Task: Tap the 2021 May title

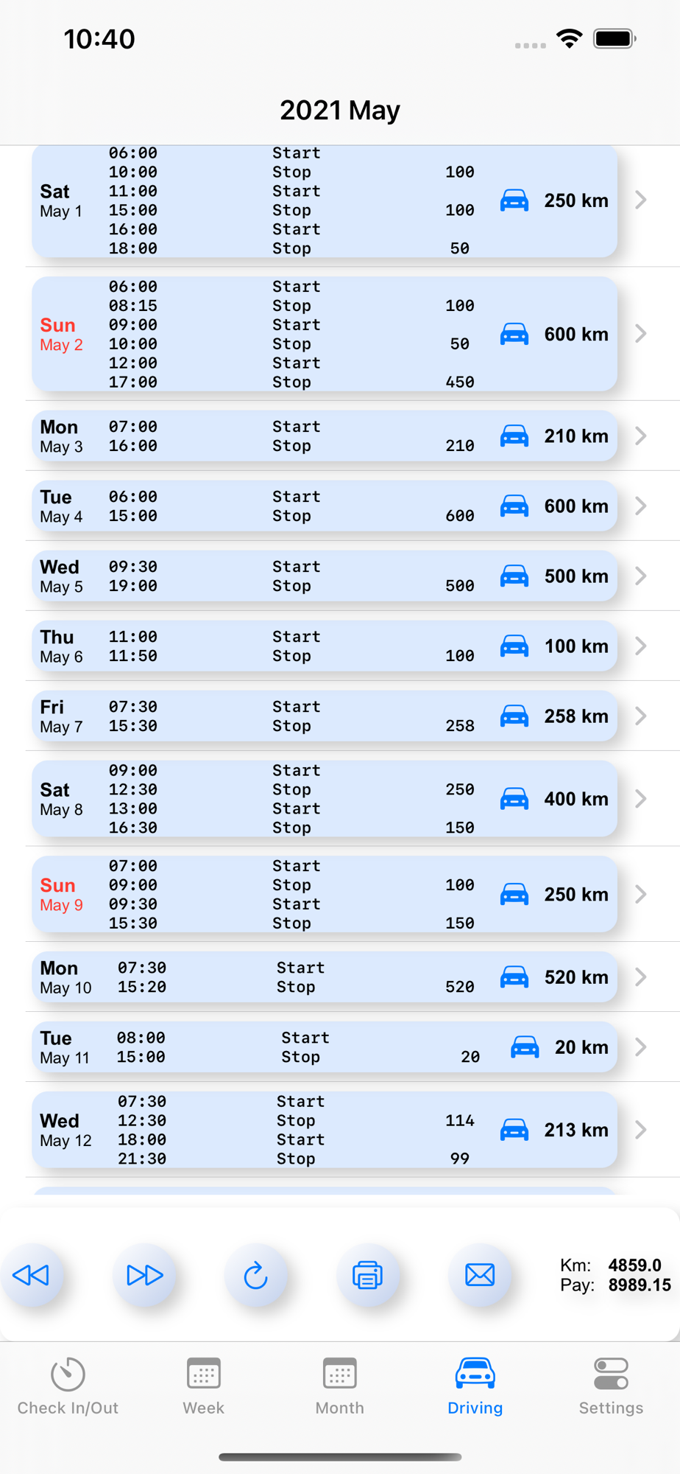Action: tap(340, 111)
